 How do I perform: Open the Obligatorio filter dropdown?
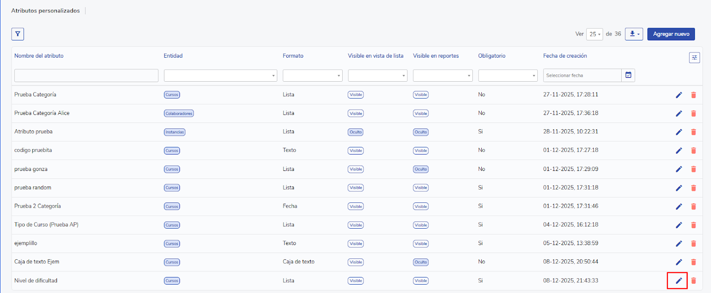[x=508, y=75]
